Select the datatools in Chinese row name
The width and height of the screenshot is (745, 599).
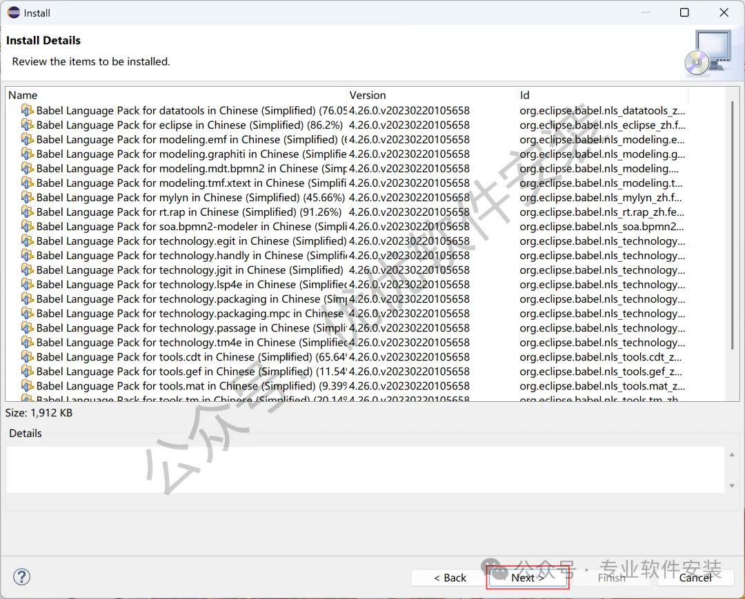pyautogui.click(x=192, y=110)
